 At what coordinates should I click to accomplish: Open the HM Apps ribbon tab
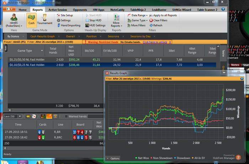point(99,10)
